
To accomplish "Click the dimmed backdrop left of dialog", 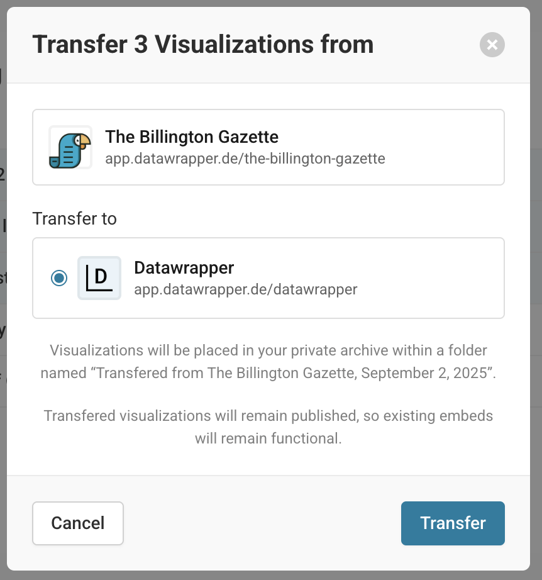I will point(3,290).
